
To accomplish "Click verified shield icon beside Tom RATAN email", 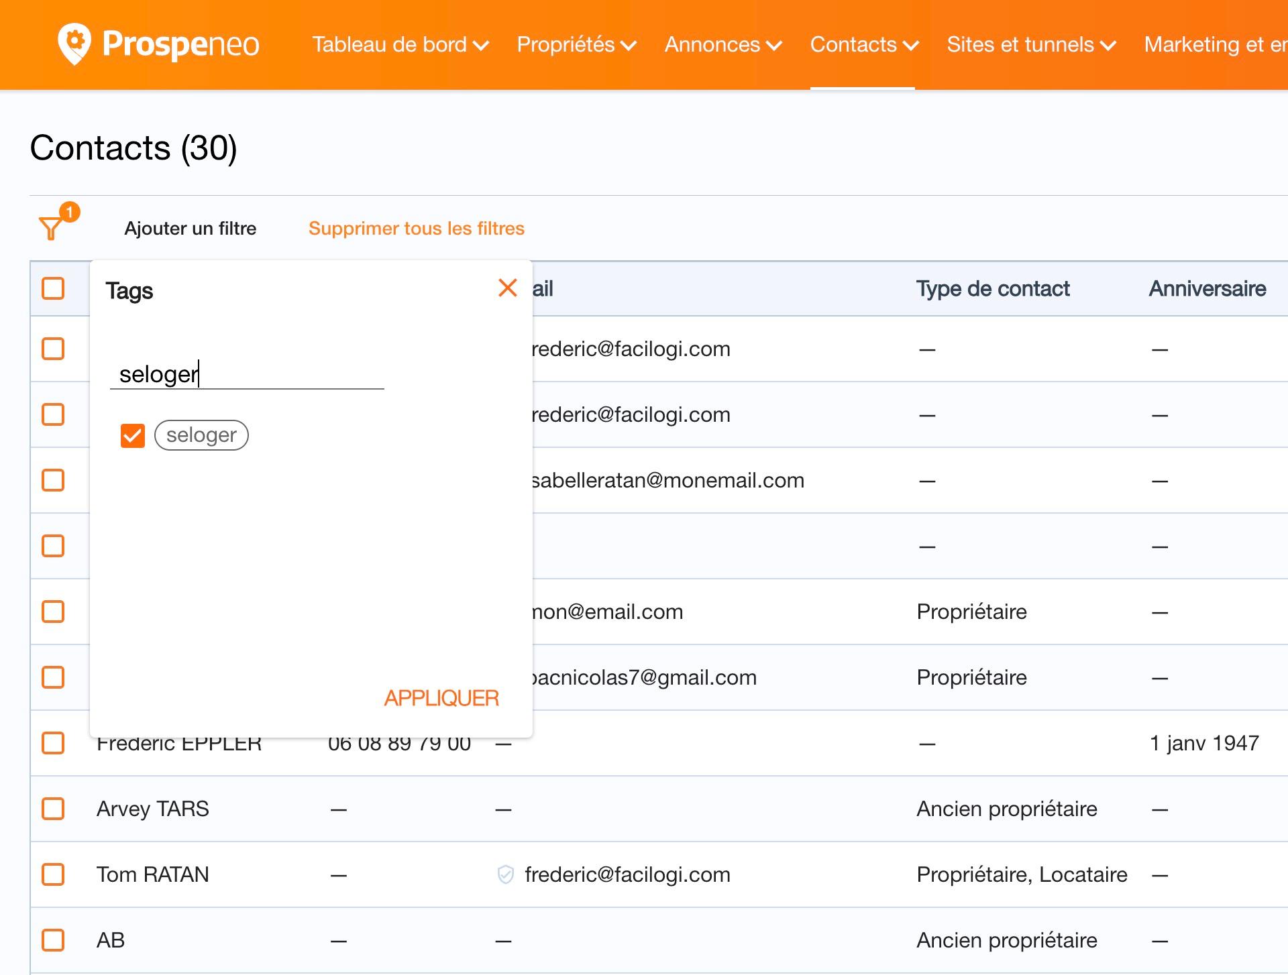I will coord(505,874).
